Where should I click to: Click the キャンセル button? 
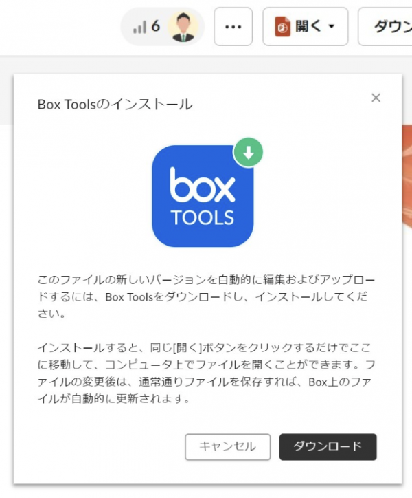228,447
